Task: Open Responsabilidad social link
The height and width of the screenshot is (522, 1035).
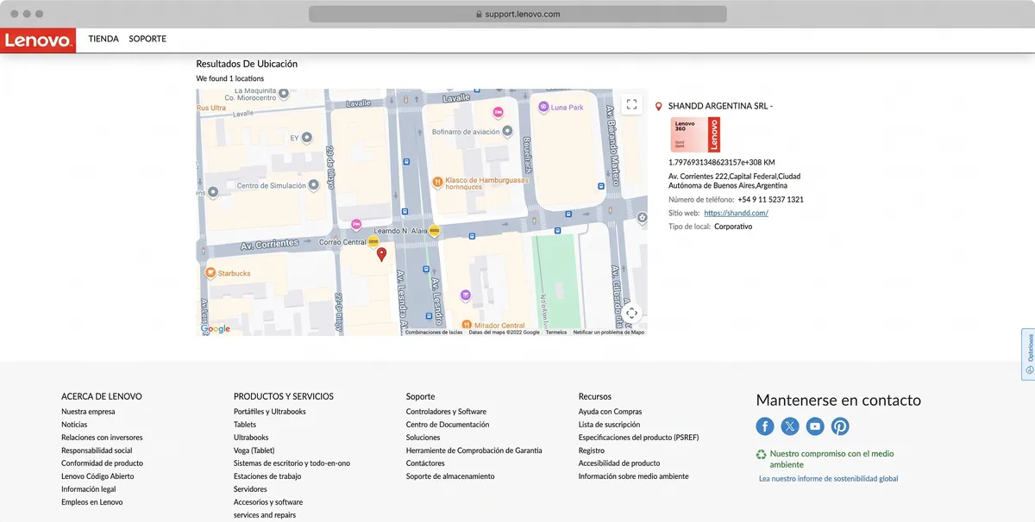Action: tap(97, 451)
